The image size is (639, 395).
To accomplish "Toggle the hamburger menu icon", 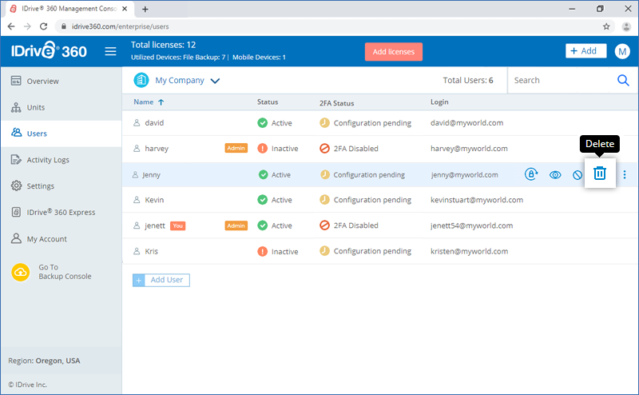I will 110,51.
